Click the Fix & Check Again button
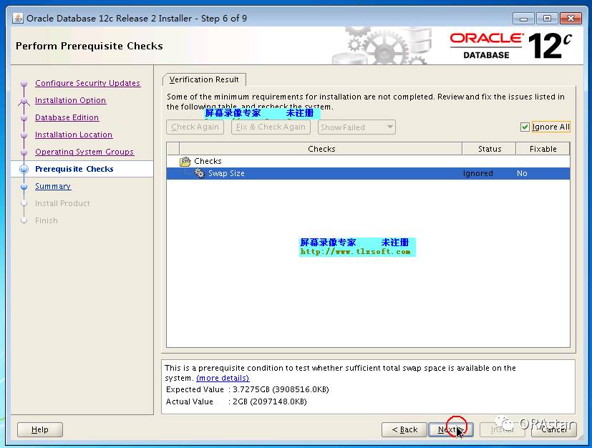The height and width of the screenshot is (448, 592). [271, 127]
